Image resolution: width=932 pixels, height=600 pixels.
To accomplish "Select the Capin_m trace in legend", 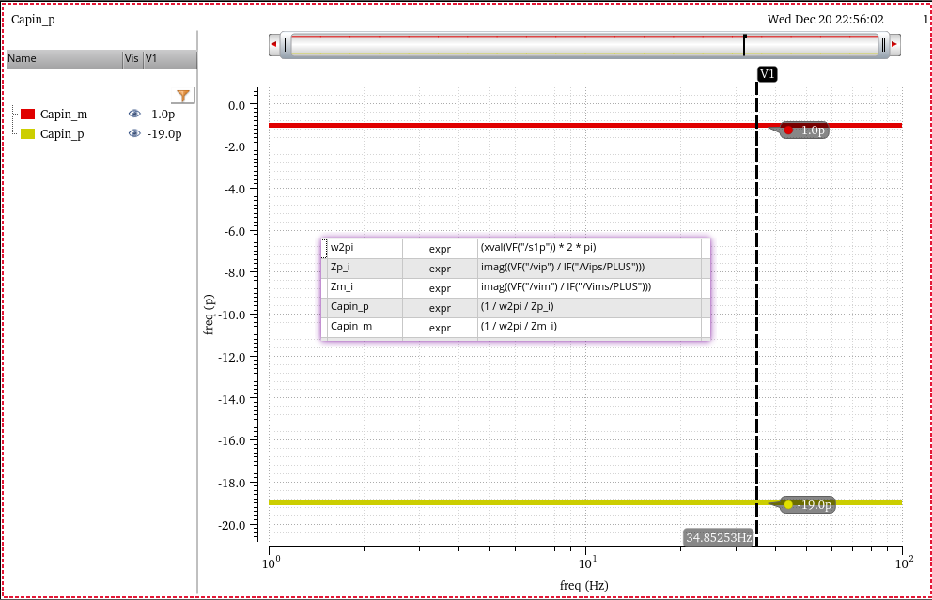I will 64,114.
